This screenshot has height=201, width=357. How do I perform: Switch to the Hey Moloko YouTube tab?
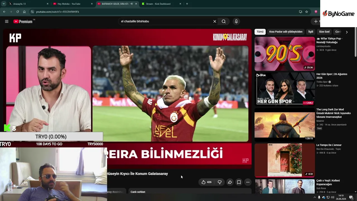(x=73, y=4)
